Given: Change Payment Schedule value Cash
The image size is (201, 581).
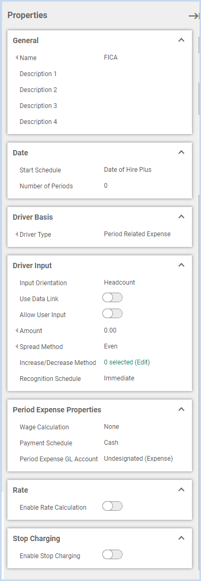Looking at the screenshot, I should pyautogui.click(x=111, y=443).
